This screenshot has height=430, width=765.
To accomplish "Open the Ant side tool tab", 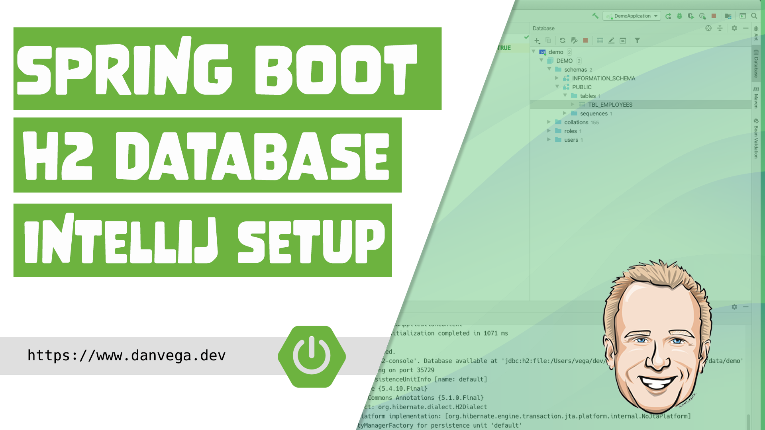I will pos(756,33).
